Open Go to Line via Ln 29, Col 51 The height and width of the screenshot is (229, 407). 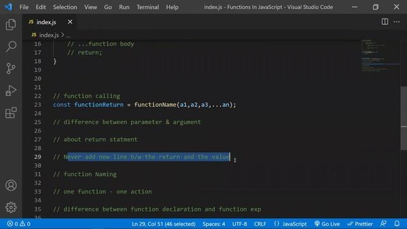click(163, 224)
